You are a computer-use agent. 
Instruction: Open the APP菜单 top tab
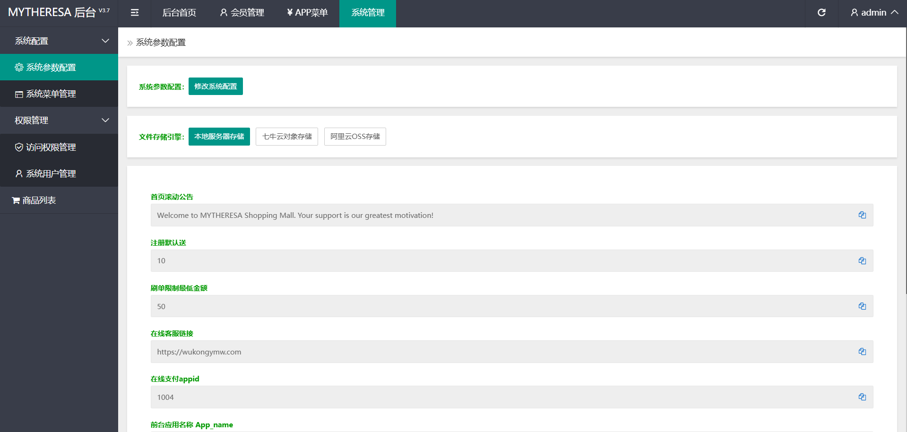pyautogui.click(x=307, y=13)
